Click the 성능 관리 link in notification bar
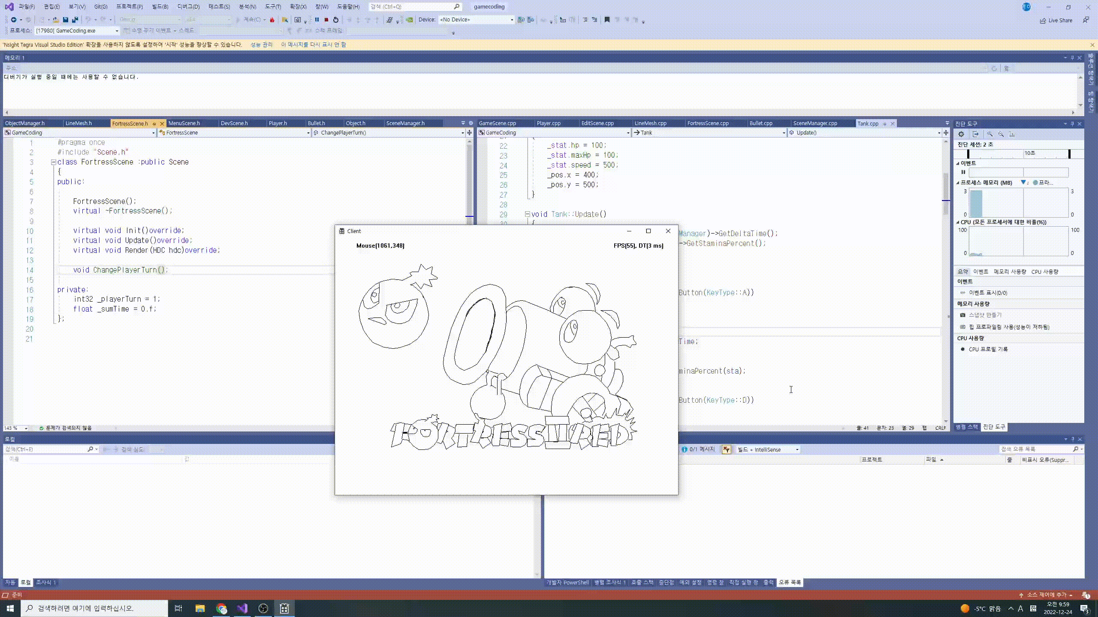 coord(261,45)
